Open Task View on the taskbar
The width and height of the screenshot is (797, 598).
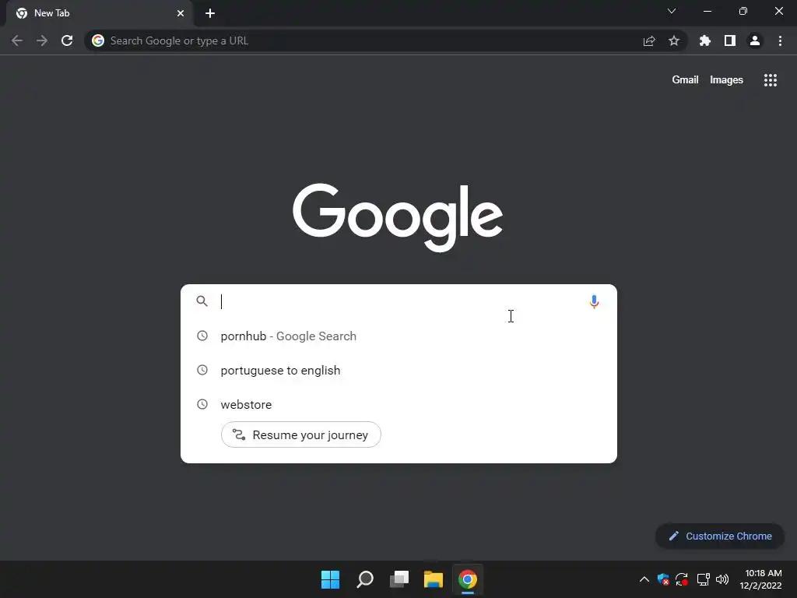tap(399, 579)
